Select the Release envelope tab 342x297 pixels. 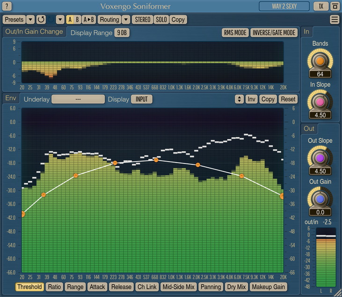pos(121,287)
